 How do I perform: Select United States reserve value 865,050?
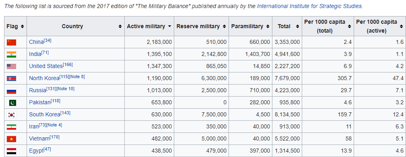(216, 66)
